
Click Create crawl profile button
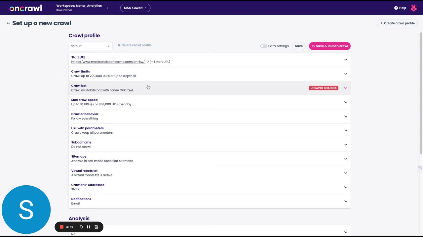397,23
